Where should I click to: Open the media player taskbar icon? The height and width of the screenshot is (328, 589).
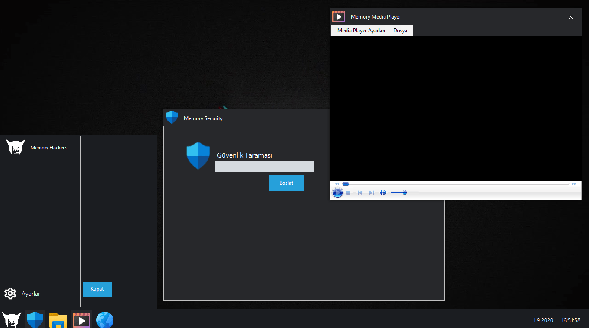pos(82,320)
